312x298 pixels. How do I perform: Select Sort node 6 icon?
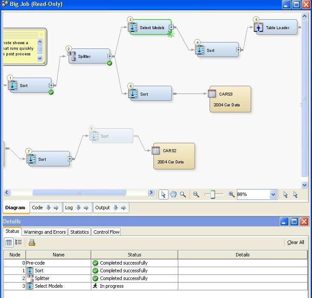pyautogui.click(x=133, y=94)
